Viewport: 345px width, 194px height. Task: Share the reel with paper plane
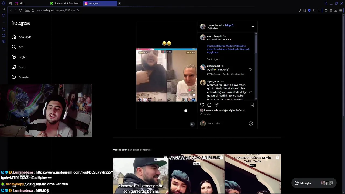pos(216,105)
